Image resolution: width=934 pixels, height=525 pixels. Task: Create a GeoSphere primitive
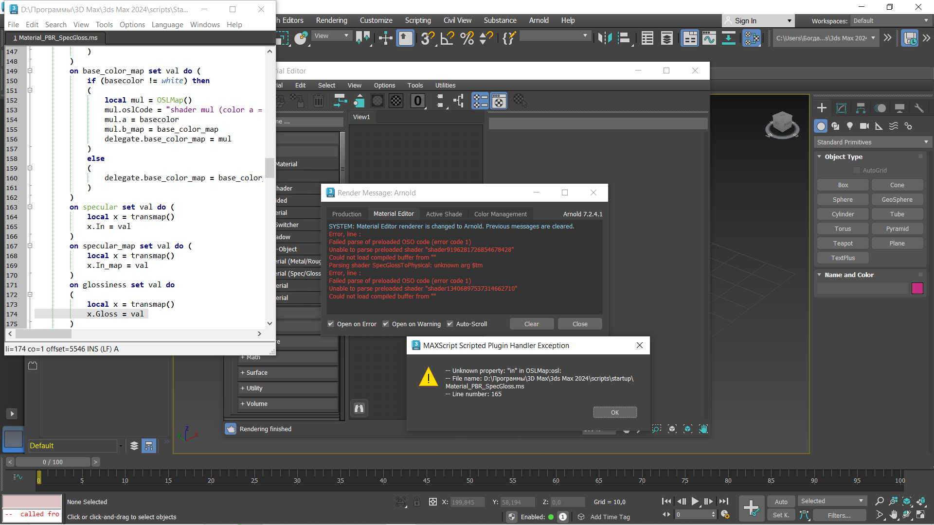click(x=897, y=199)
